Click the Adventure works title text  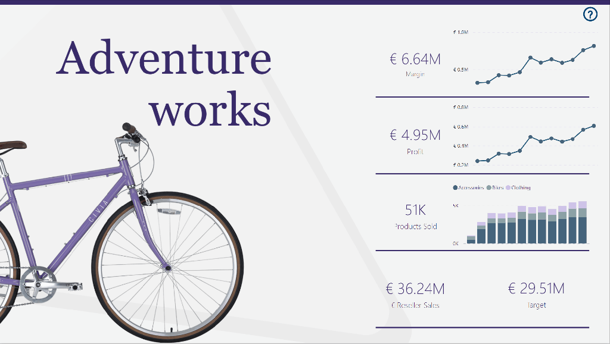pyautogui.click(x=164, y=83)
